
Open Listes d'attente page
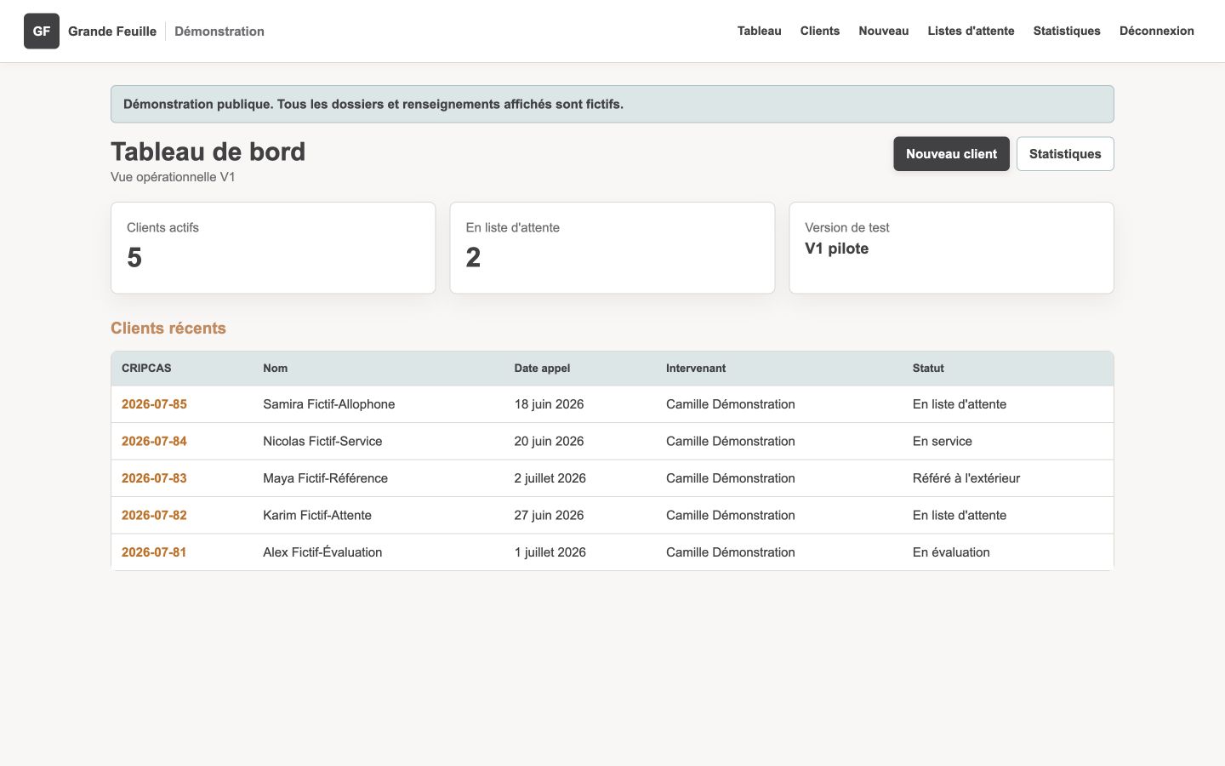[x=971, y=31]
